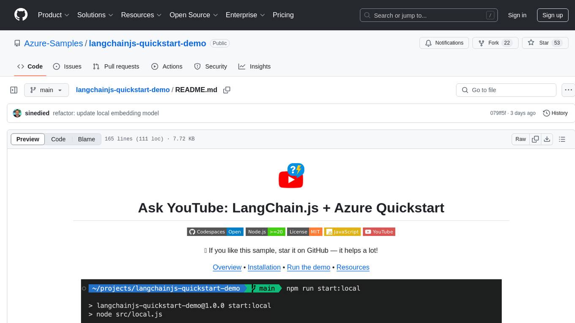
Task: Open the Codespaces Open badge
Action: point(215,232)
